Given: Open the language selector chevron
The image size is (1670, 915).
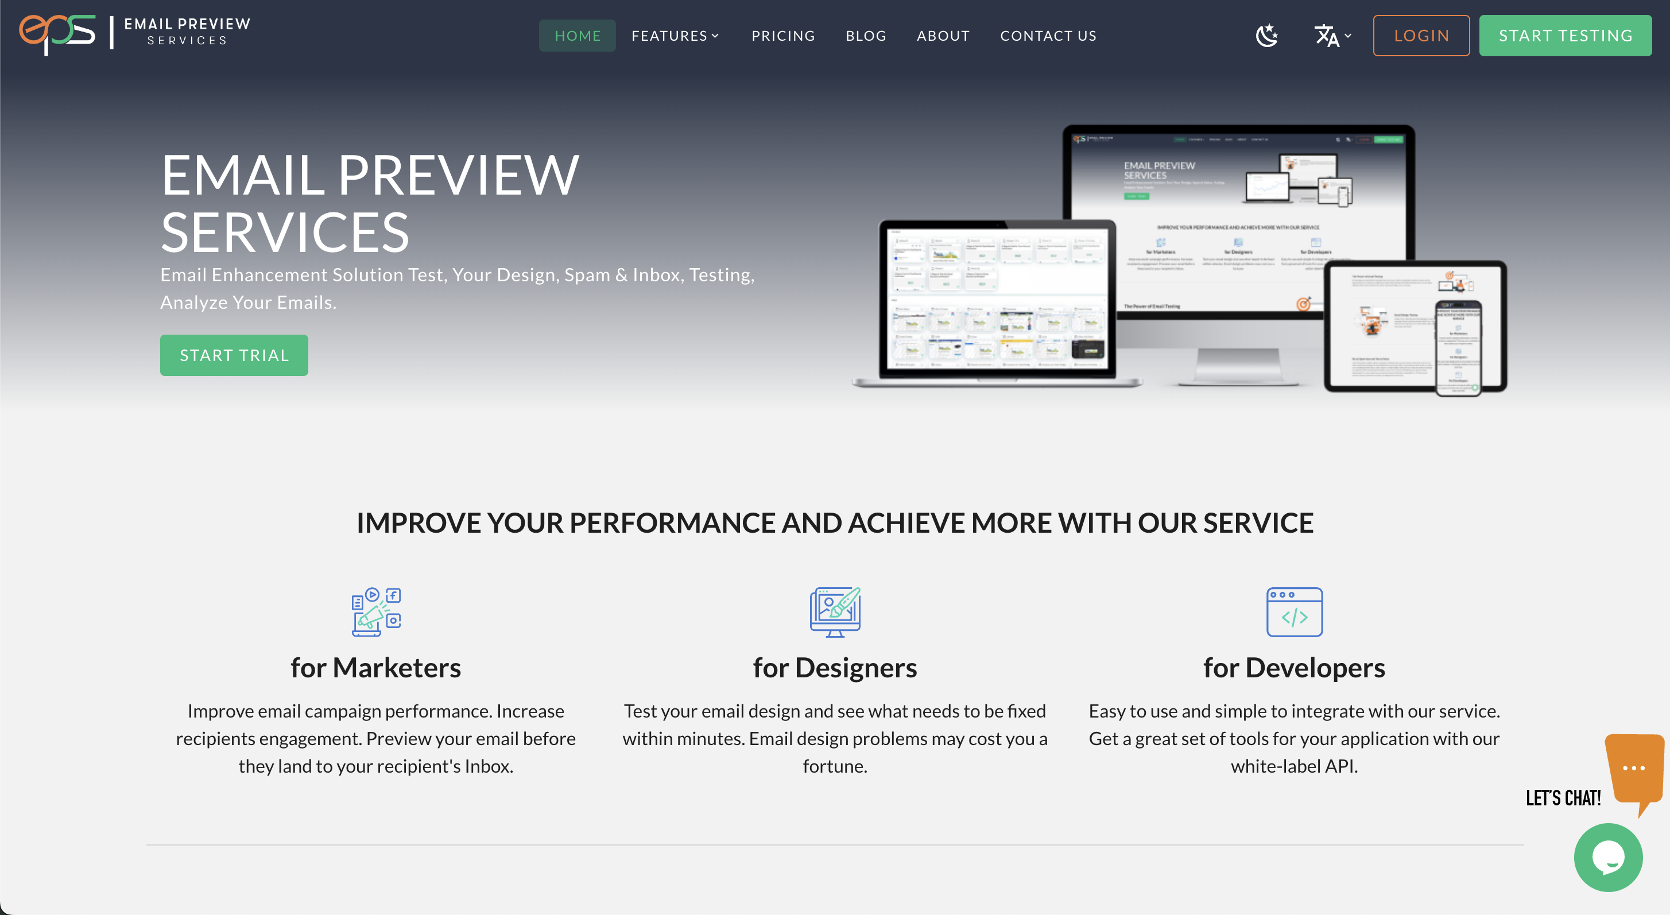Looking at the screenshot, I should point(1348,36).
